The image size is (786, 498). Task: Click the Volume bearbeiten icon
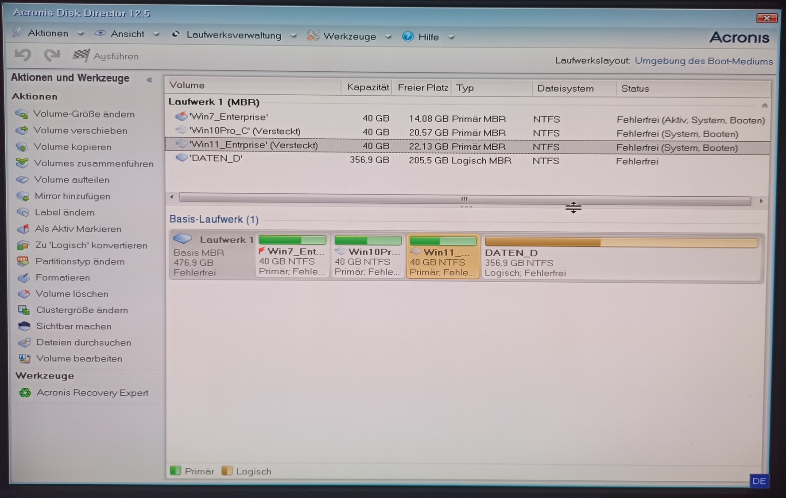click(x=25, y=358)
